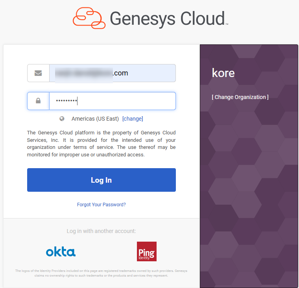
Task: Click the Genesys Cloud logo icon
Action: (89, 18)
